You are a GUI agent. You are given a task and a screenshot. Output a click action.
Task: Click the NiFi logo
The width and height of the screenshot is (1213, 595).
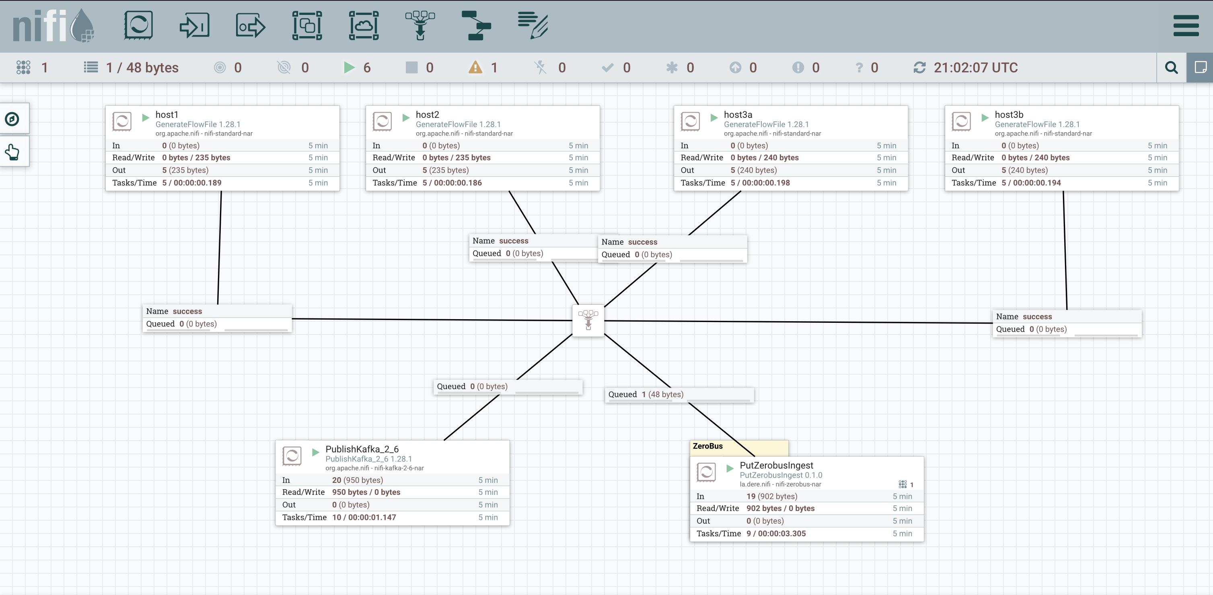[x=53, y=25]
